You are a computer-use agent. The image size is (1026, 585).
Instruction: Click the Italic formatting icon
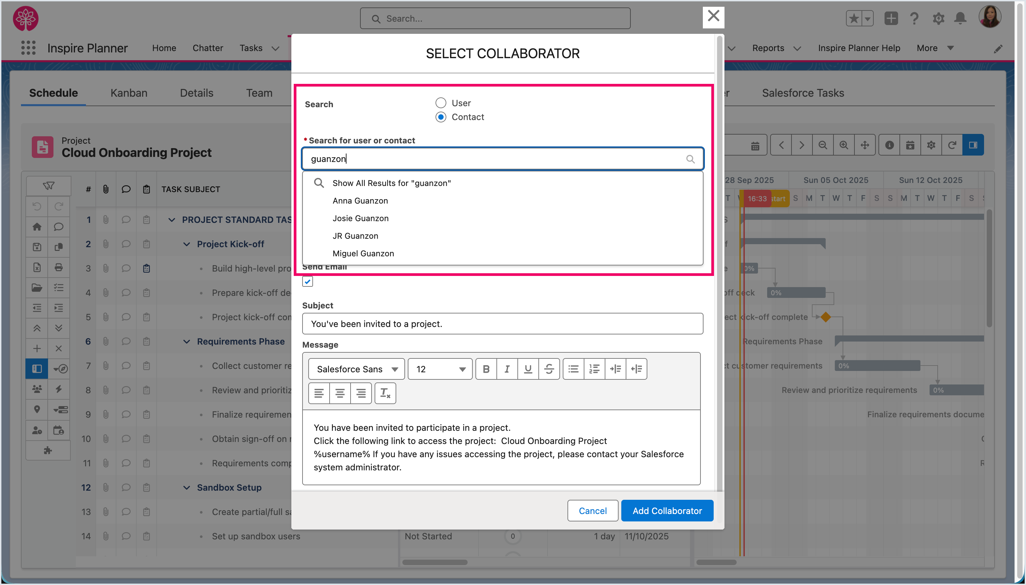tap(507, 369)
